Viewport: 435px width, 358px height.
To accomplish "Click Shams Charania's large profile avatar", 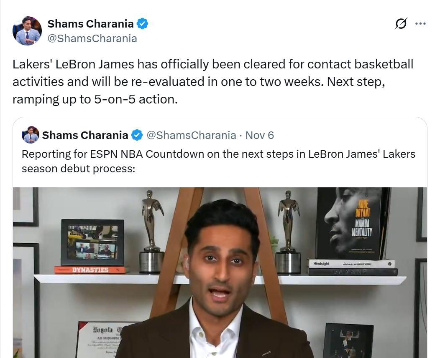I will pos(27,31).
